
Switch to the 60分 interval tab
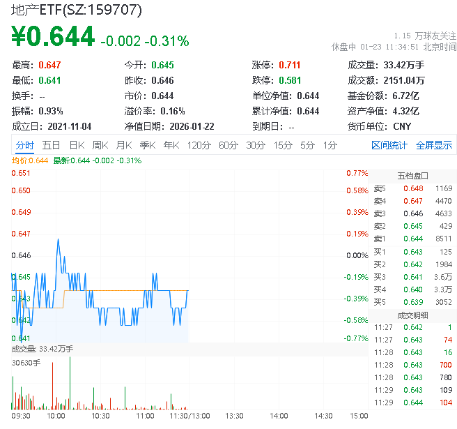pyautogui.click(x=228, y=145)
